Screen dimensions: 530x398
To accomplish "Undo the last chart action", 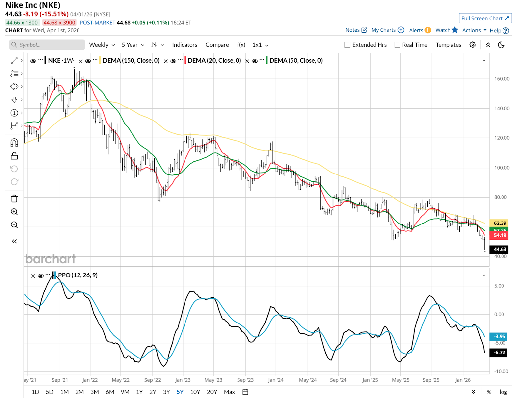I will pos(14,169).
